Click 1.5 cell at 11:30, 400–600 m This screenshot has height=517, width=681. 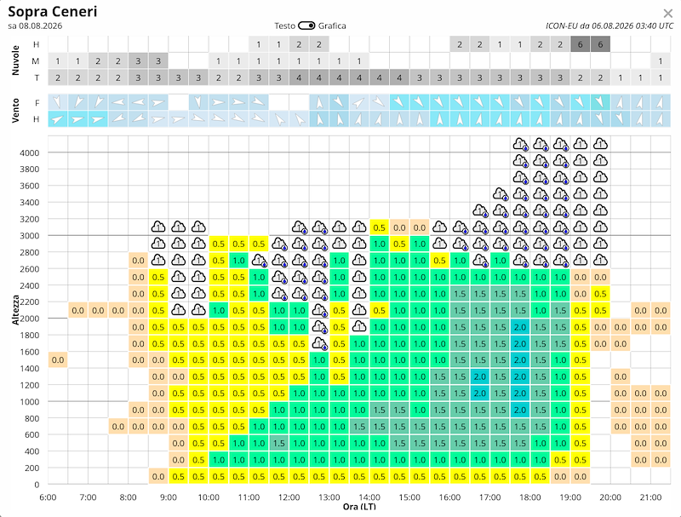tap(279, 443)
